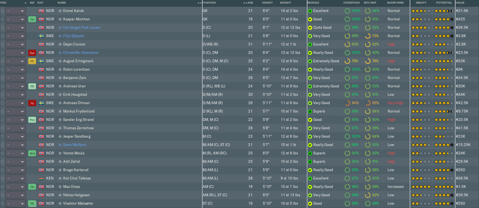Viewport: 479px width, 208px height.
Task: Tick the selection checkbox for Kasper Morthen
Action: [x=3, y=19]
